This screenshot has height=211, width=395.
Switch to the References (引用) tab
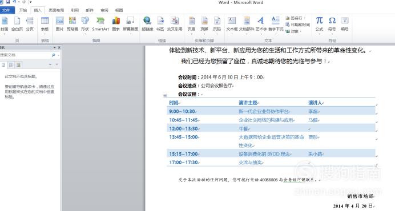click(75, 10)
